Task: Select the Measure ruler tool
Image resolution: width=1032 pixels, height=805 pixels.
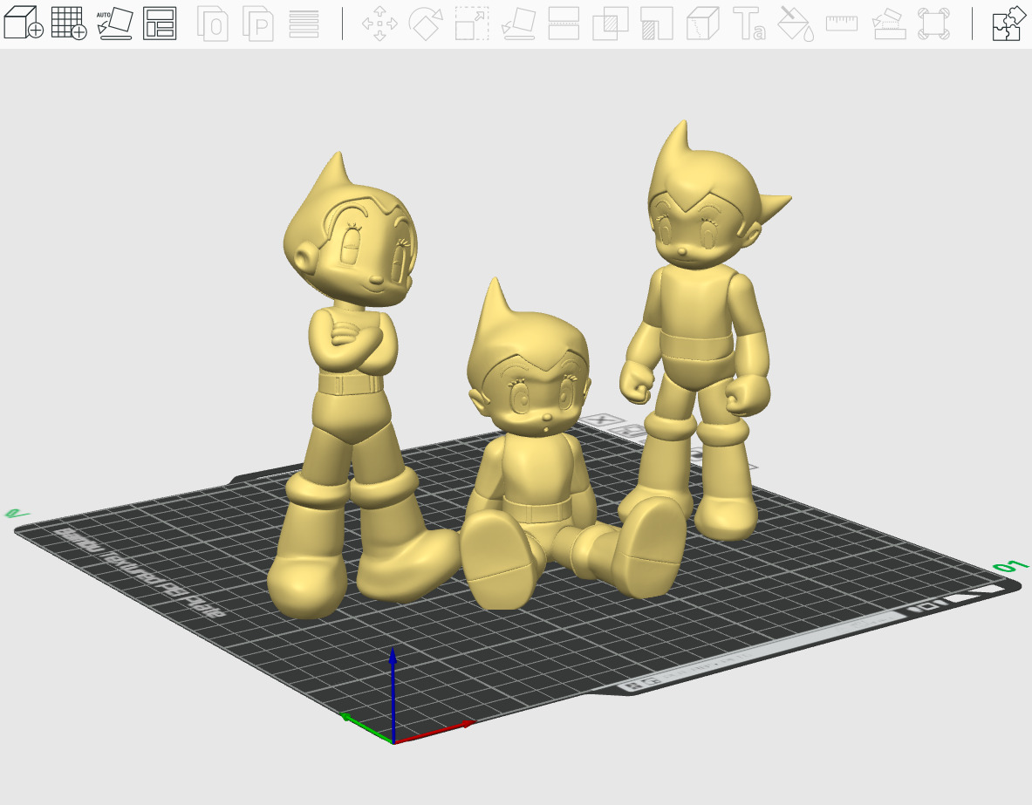Action: (x=842, y=24)
